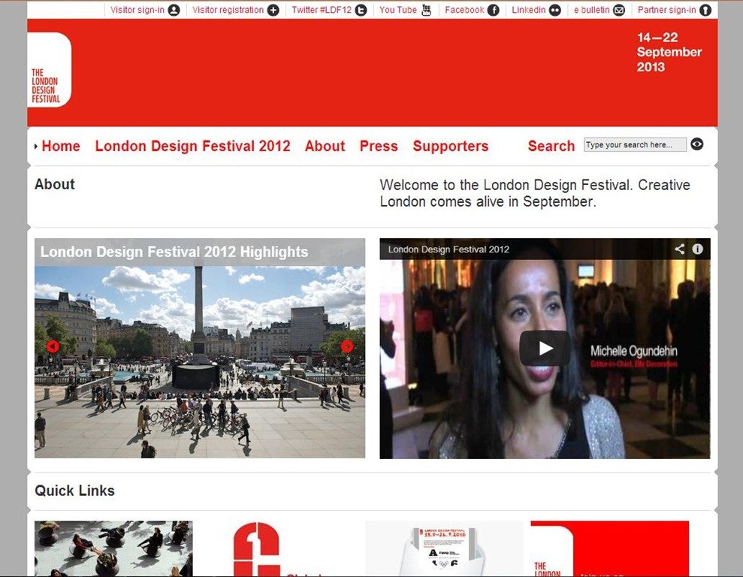Click the red Search label
Image resolution: width=743 pixels, height=577 pixels.
point(551,146)
